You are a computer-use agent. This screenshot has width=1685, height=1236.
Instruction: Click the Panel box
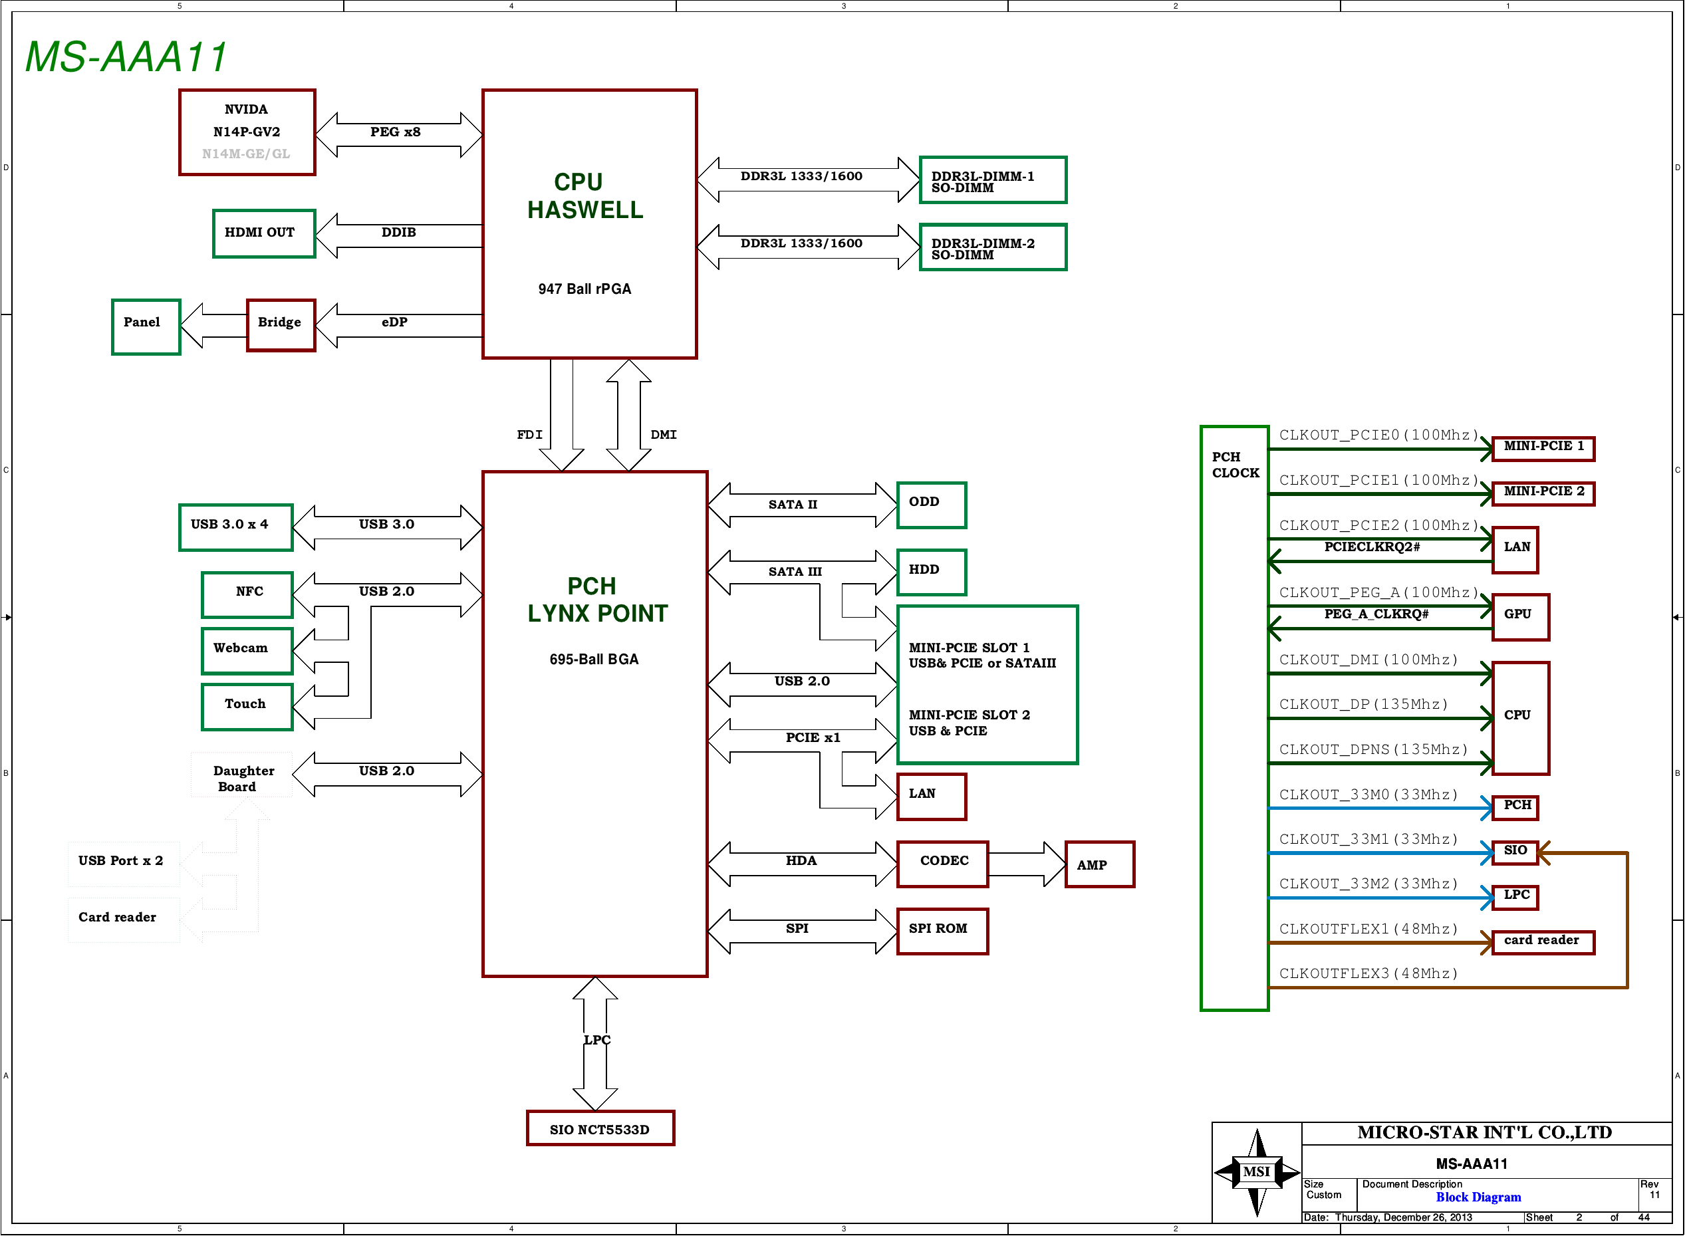tap(146, 327)
